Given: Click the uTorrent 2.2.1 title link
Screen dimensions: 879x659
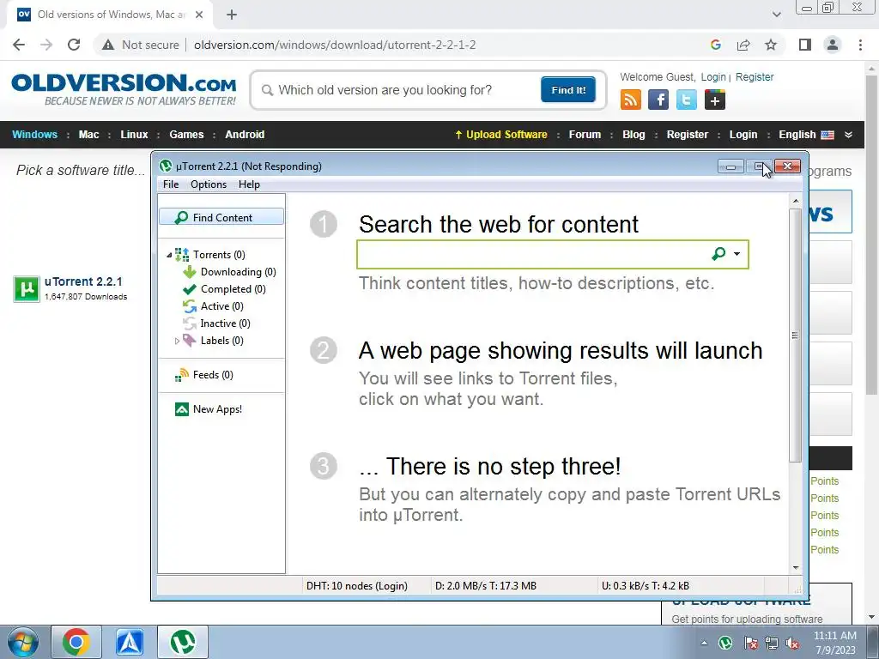Looking at the screenshot, I should coord(83,281).
